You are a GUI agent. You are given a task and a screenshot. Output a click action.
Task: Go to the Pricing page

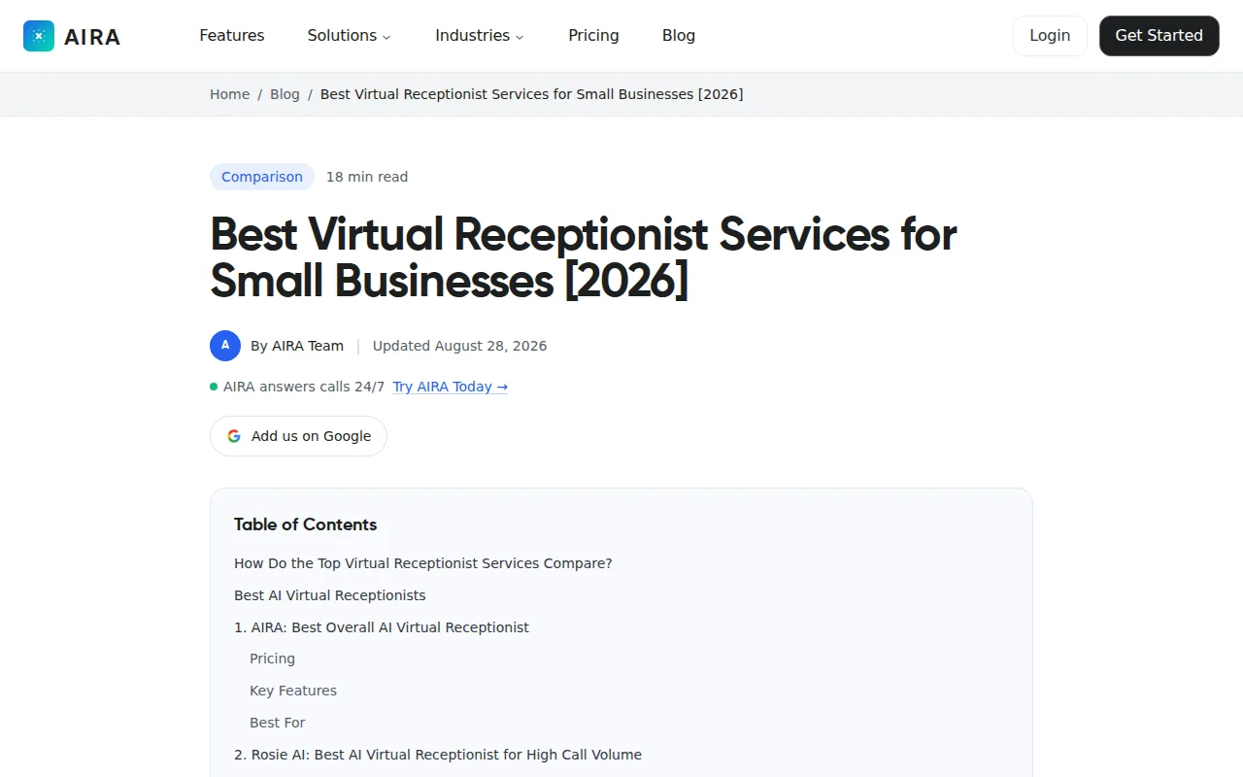coord(593,36)
